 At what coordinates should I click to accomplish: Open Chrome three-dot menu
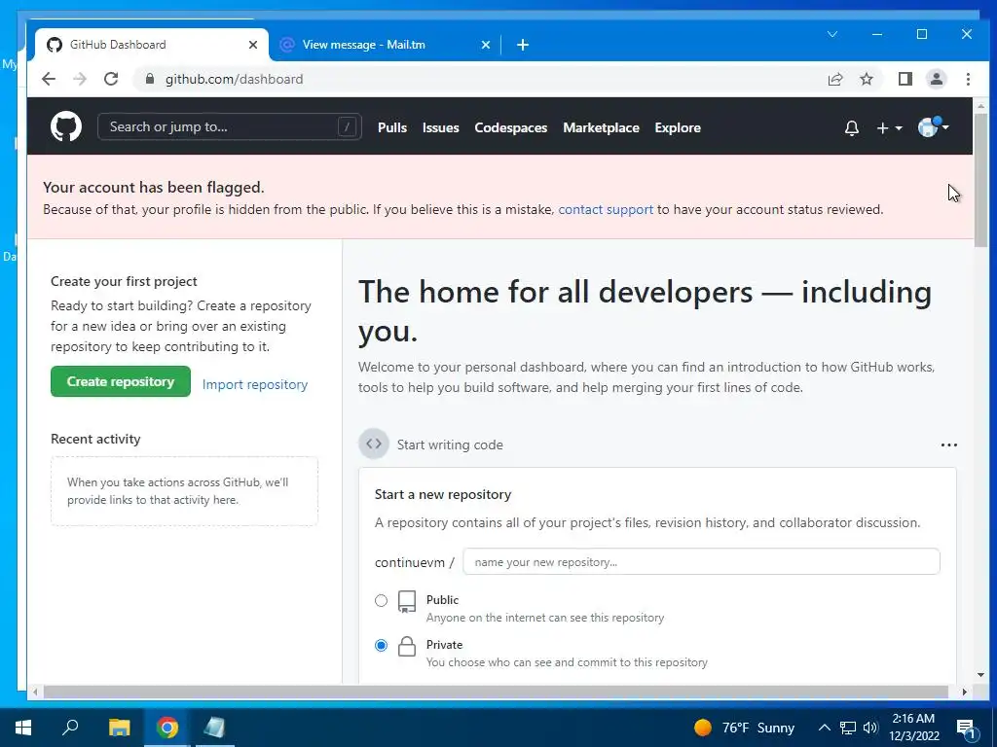tap(968, 79)
